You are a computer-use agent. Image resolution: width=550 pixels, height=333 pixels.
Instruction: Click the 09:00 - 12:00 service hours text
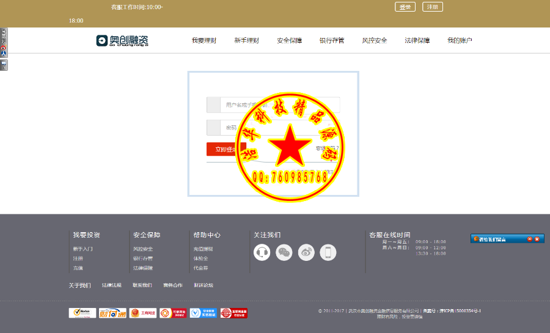(x=431, y=247)
